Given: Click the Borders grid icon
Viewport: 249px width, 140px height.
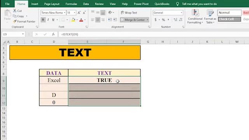Looking at the screenshot, I should [x=63, y=20].
